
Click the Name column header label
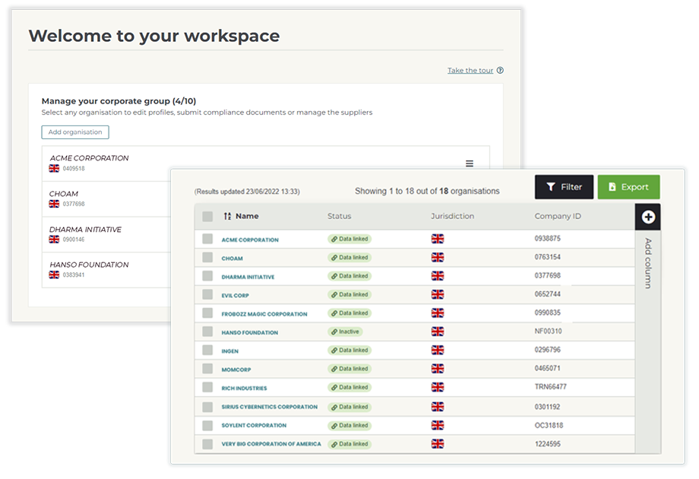pyautogui.click(x=247, y=216)
